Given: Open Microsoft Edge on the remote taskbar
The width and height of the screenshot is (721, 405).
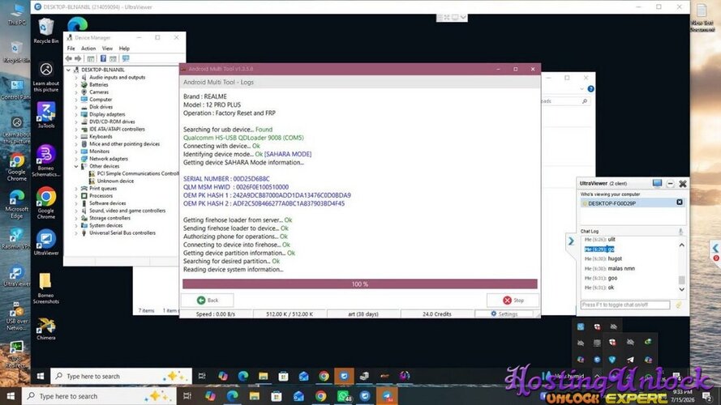Looking at the screenshot, I should coord(242,376).
